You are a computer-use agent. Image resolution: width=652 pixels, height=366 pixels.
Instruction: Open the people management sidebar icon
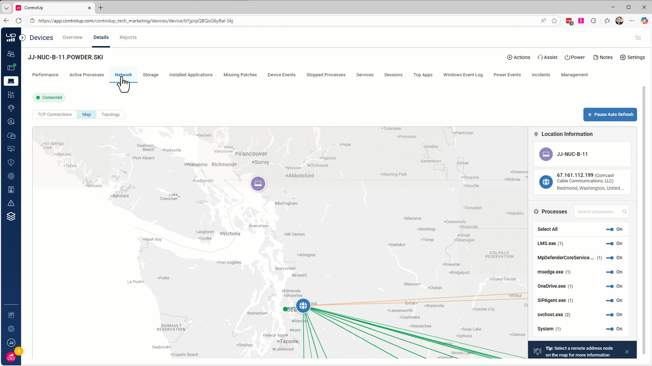pos(11,54)
